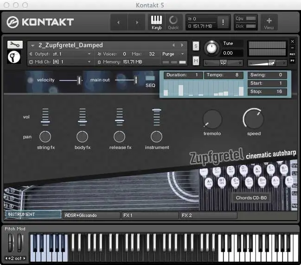Image resolution: width=301 pixels, height=265 pixels.
Task: Click the Pitch wheel
Action: pos(11,243)
